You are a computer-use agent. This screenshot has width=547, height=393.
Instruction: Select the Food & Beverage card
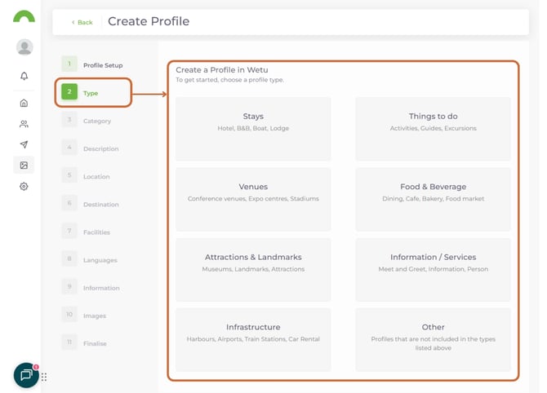coord(433,199)
